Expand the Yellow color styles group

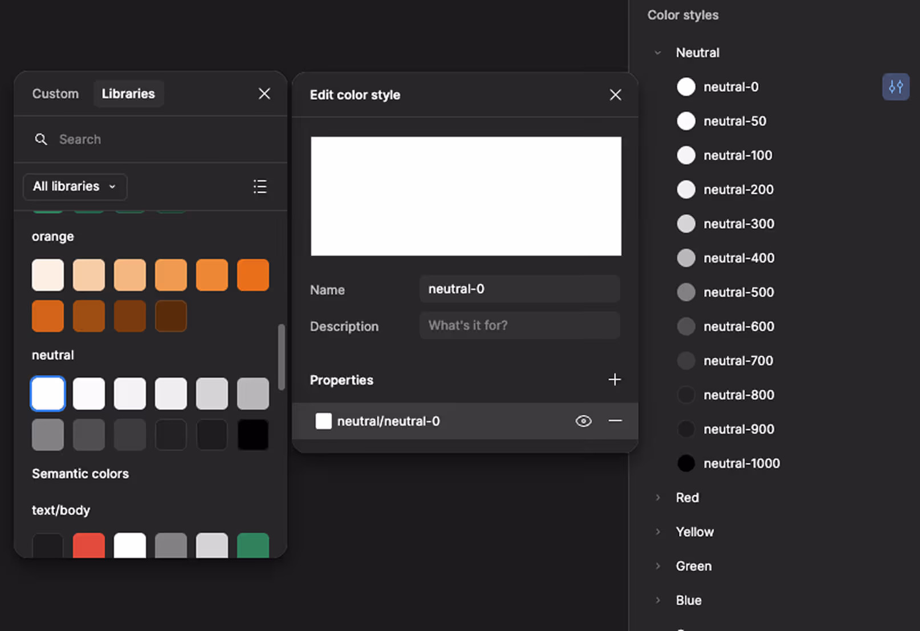(x=658, y=532)
